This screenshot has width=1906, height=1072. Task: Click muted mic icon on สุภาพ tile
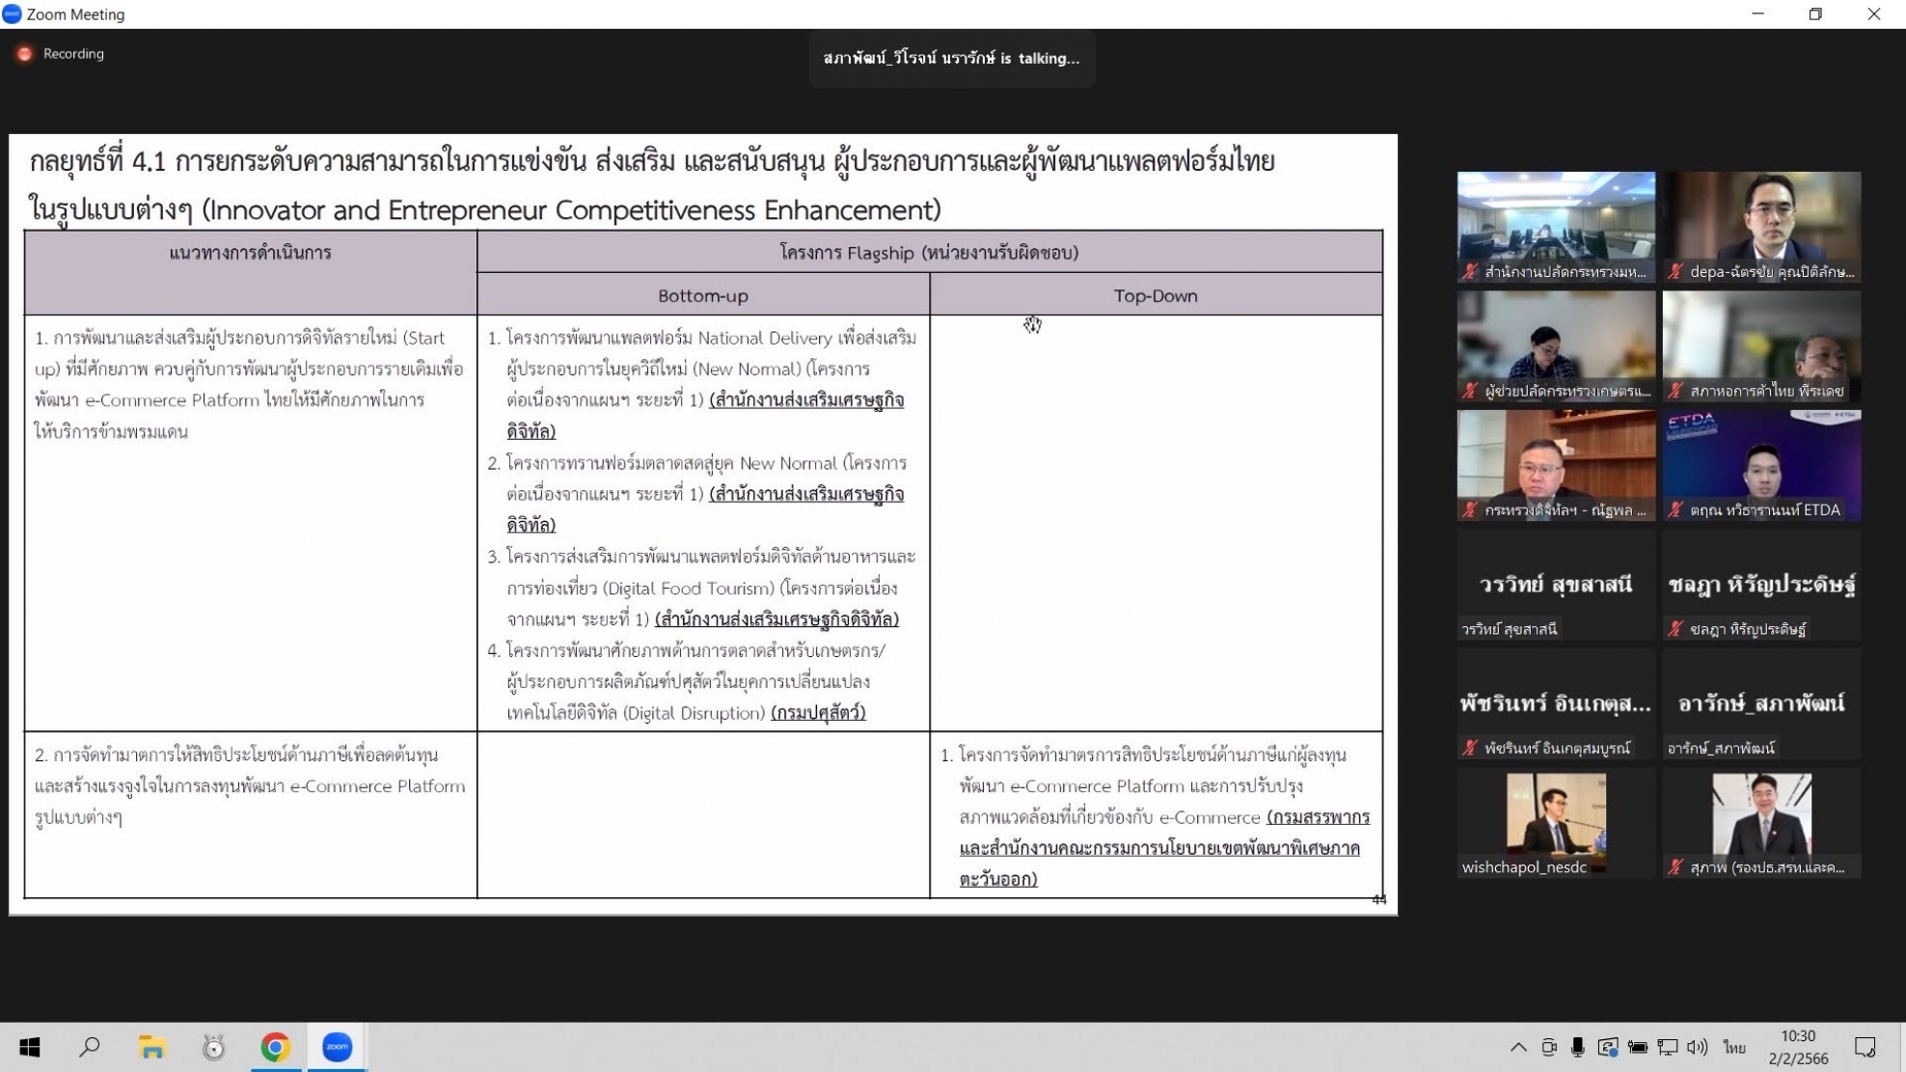[1676, 867]
